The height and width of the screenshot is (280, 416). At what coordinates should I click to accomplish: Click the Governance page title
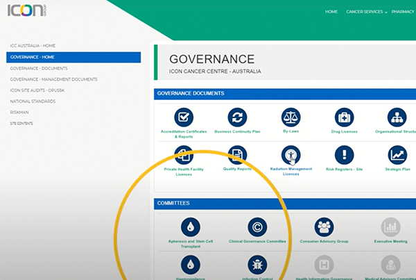(211, 59)
